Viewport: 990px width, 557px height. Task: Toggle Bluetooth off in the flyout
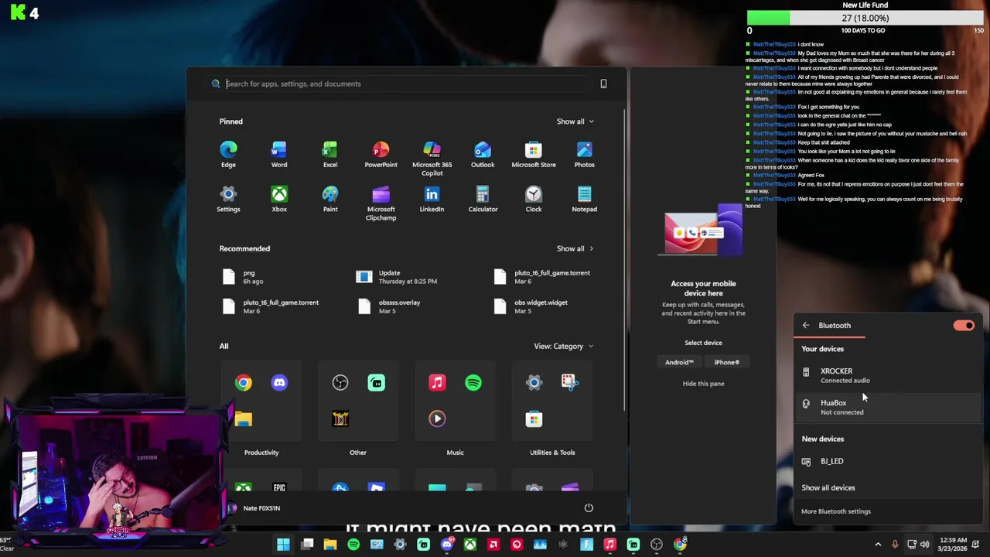(964, 326)
